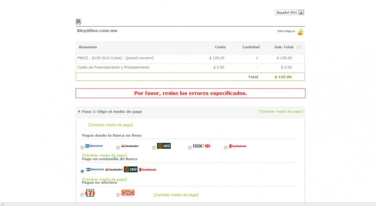The width and height of the screenshot is (376, 206).
Task: Click Bancomer logo in ventanilla de Banco row
Action: (95, 169)
